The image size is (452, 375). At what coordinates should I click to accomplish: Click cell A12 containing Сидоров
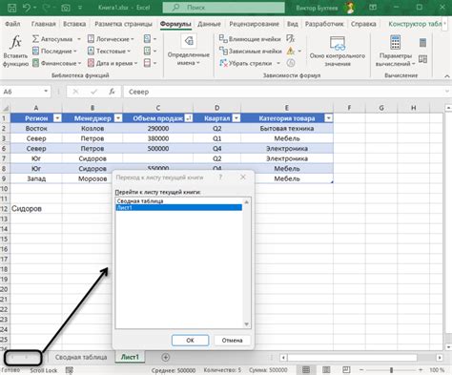(36, 209)
